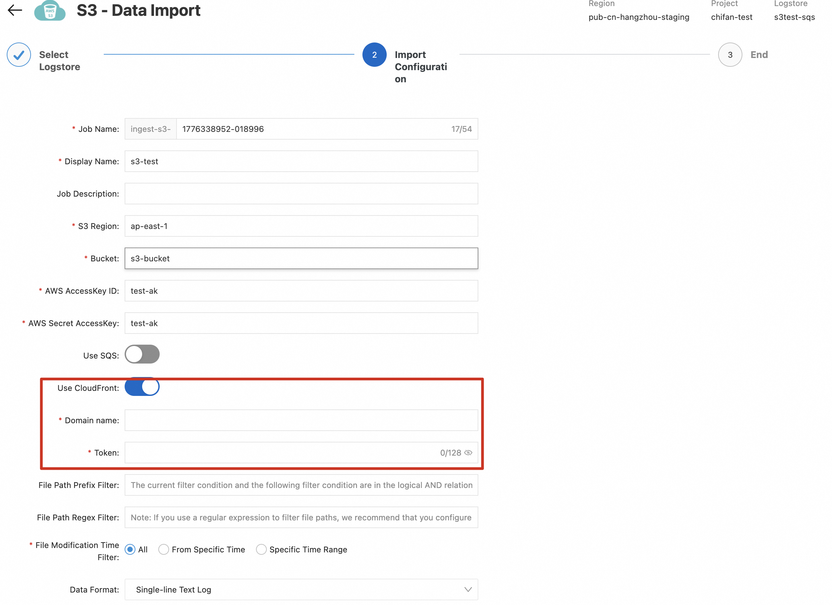Enable the Use SQS switch
This screenshot has width=832, height=605.
coord(142,354)
